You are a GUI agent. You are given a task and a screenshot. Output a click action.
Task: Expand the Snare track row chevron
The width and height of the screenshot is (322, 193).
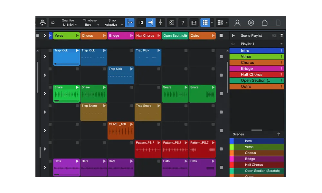[x=44, y=94]
